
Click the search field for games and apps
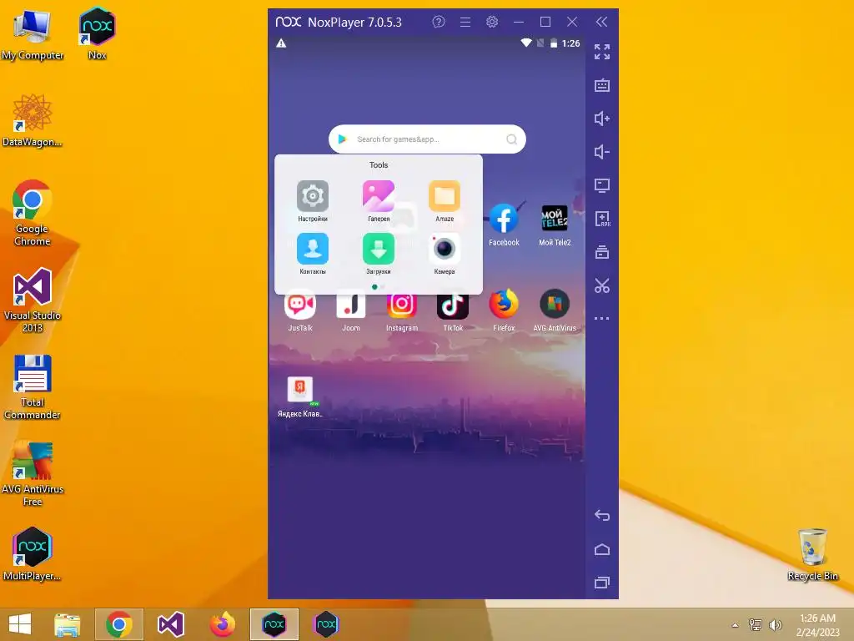coord(427,139)
